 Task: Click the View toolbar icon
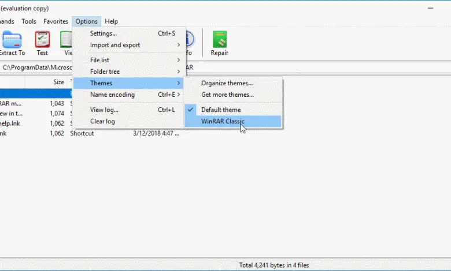coord(66,43)
